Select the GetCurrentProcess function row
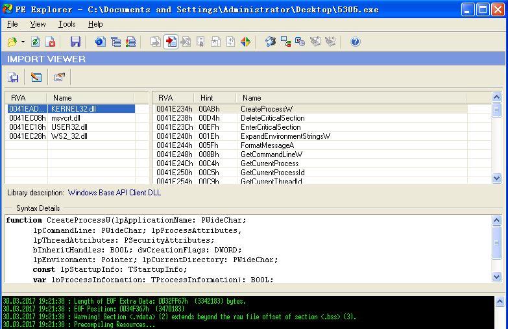This screenshot has width=508, height=329. (311, 164)
